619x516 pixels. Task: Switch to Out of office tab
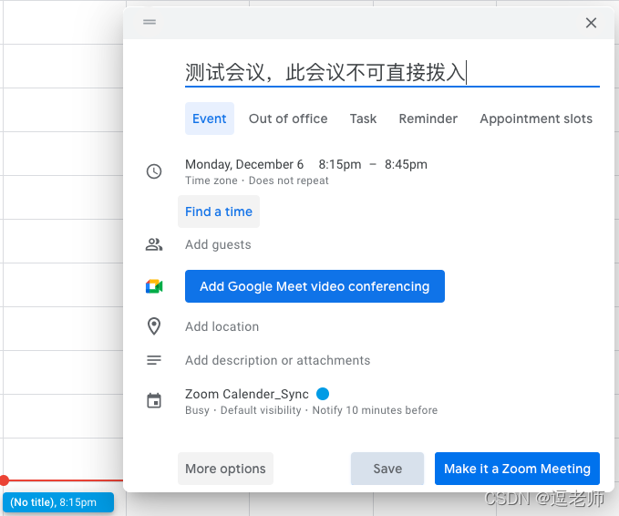[288, 119]
